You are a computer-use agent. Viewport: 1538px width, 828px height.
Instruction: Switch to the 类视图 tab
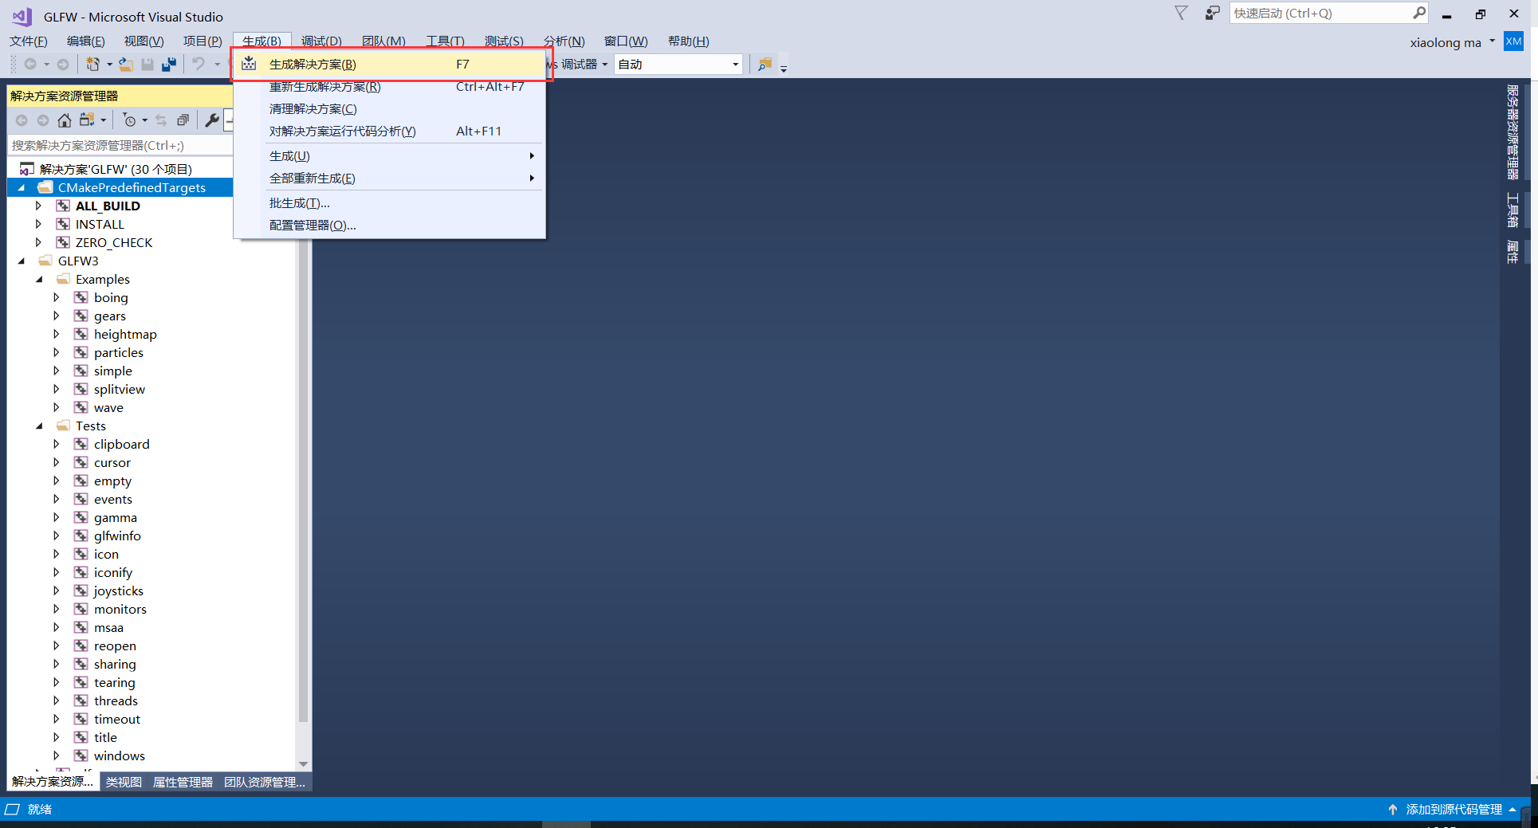coord(124,782)
